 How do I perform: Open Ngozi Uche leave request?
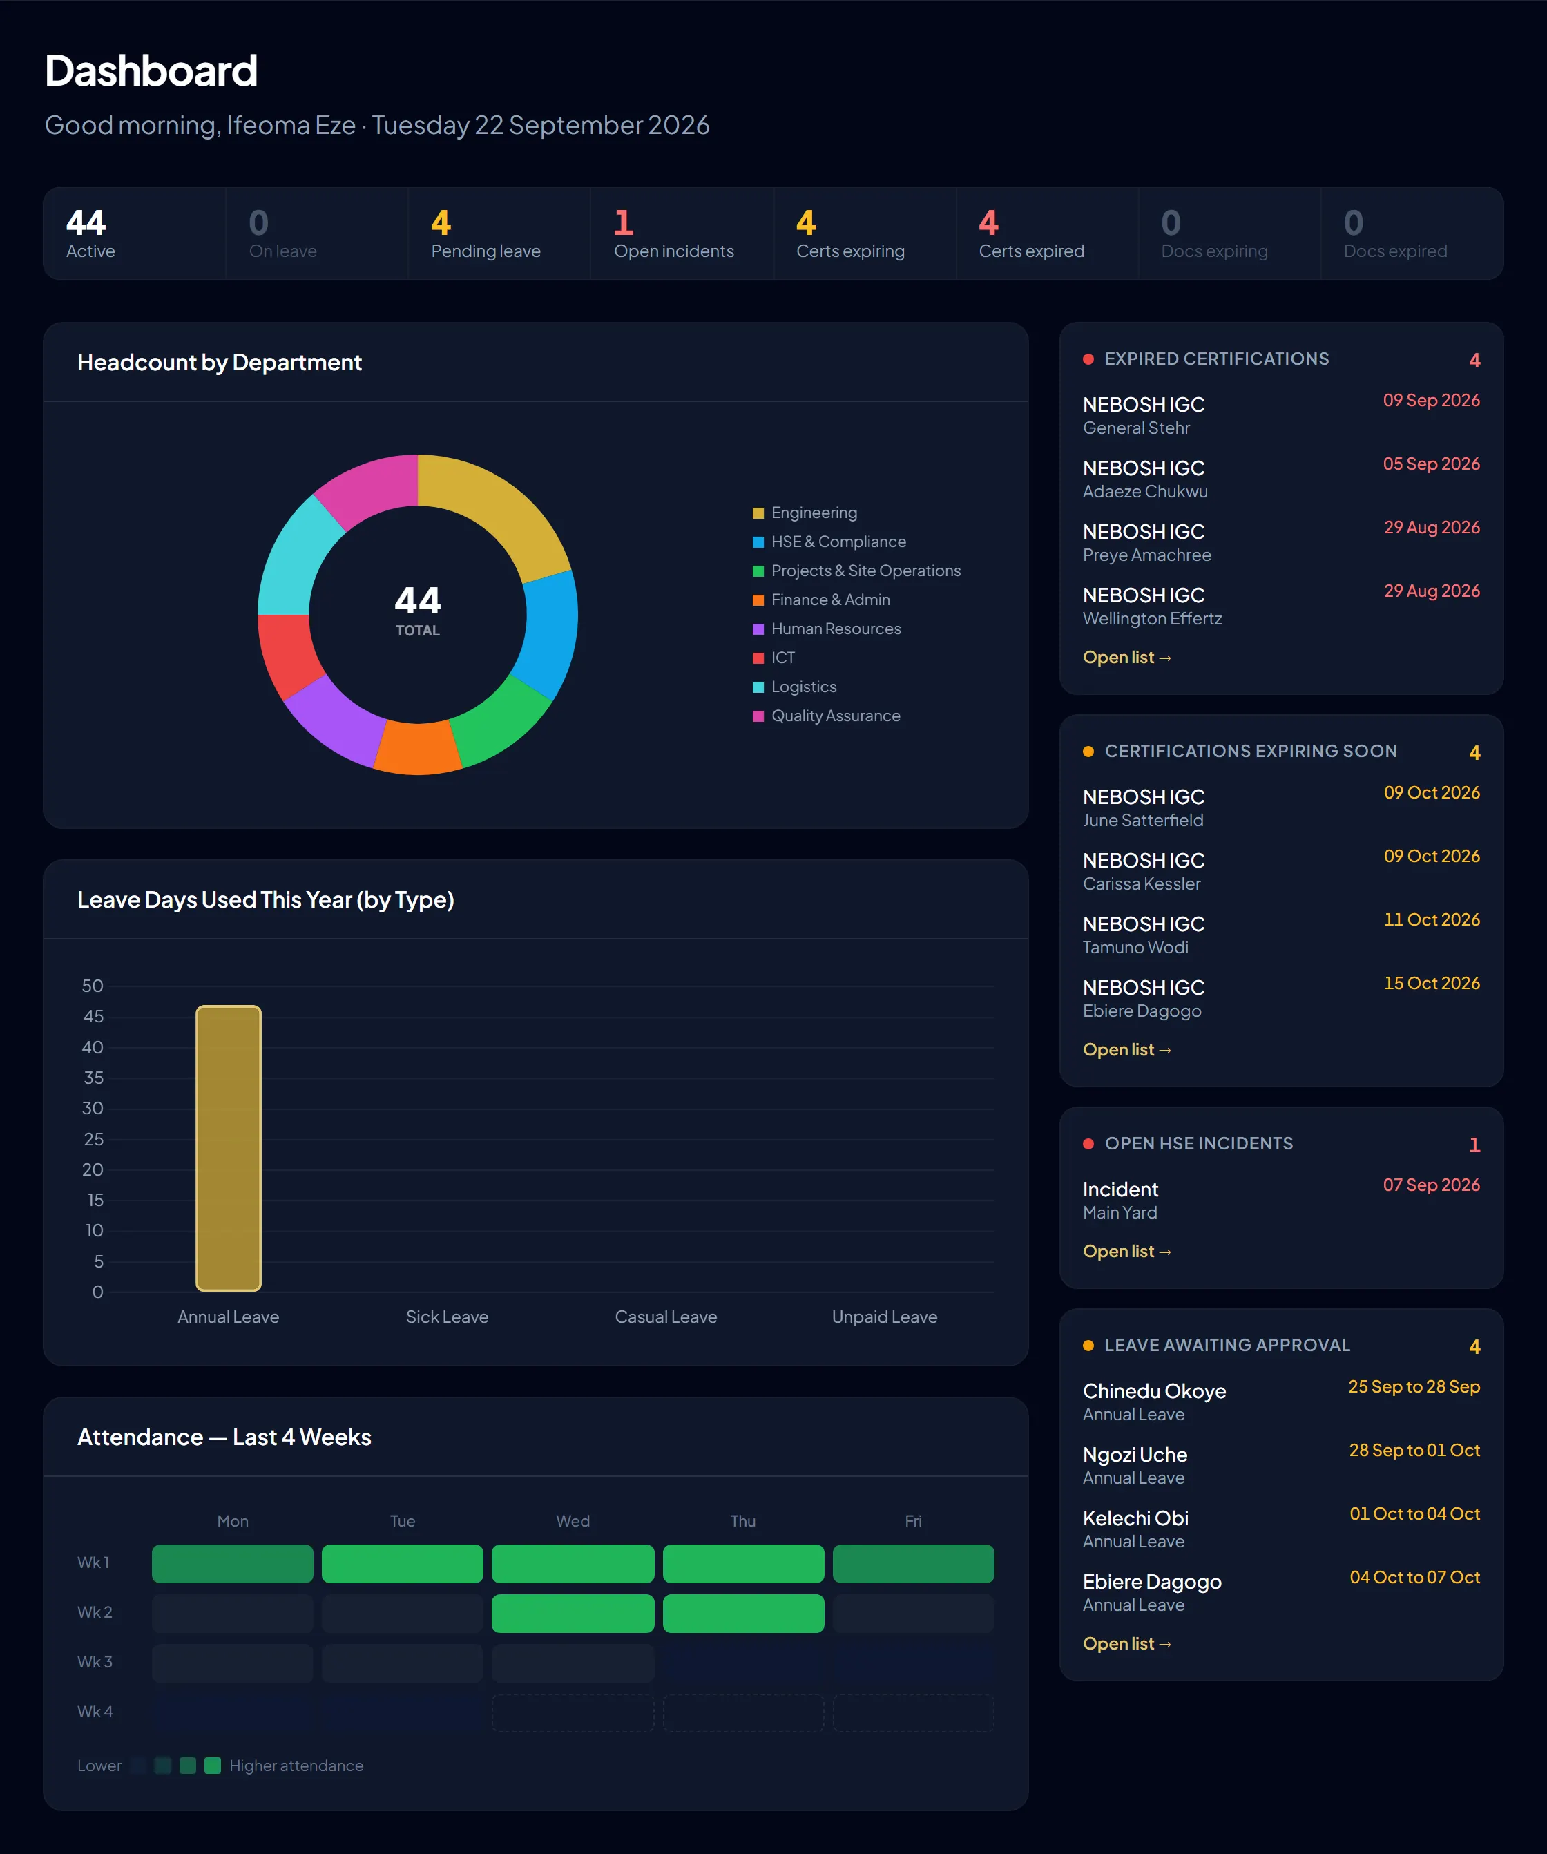[x=1281, y=1464]
